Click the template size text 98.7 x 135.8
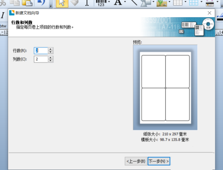223x170 pixels. tap(165, 140)
